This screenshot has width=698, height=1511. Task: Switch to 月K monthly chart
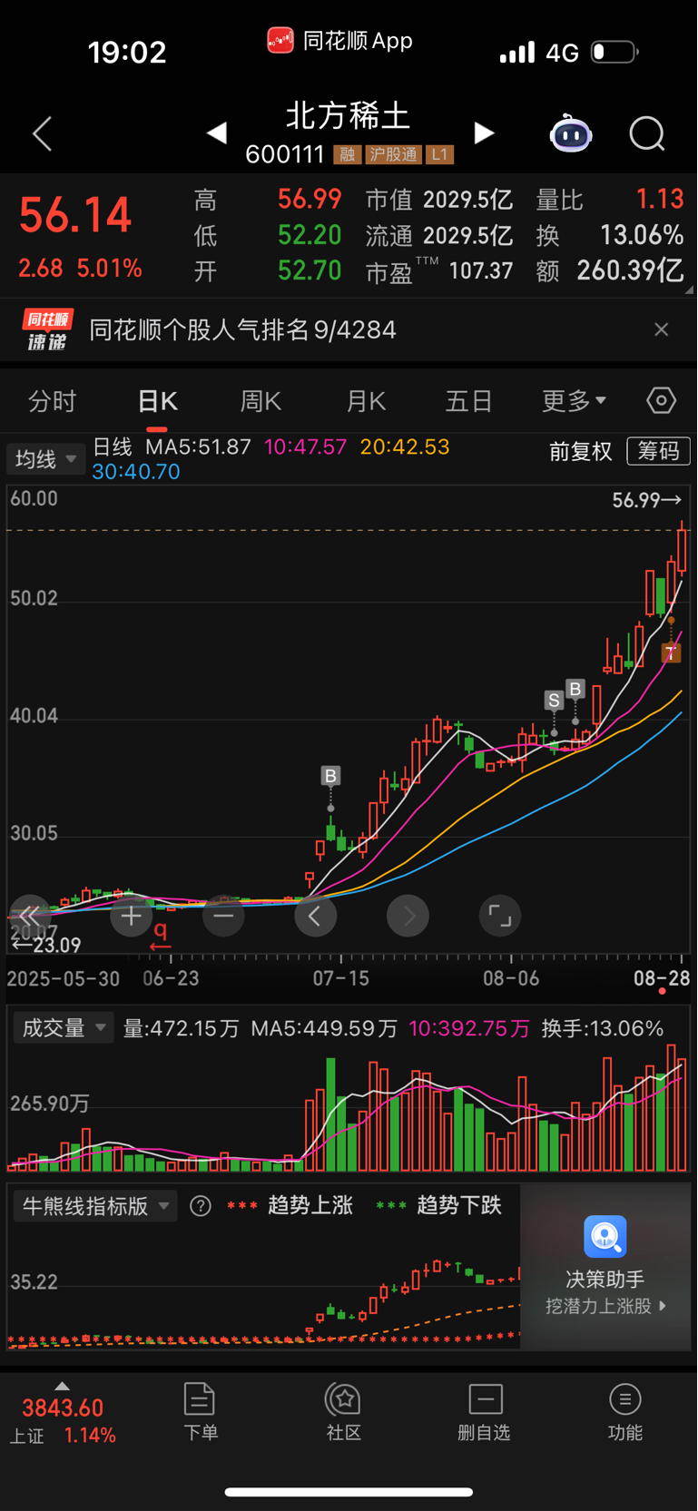(366, 401)
